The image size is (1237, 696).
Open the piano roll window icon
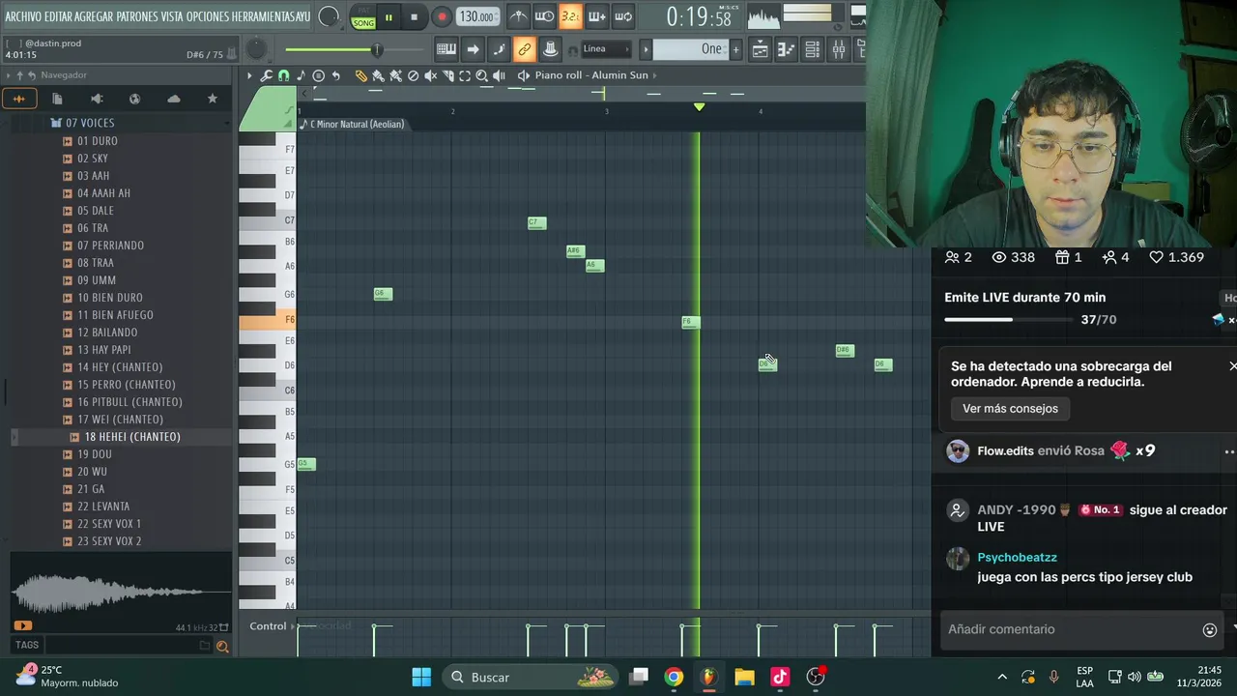click(x=786, y=49)
